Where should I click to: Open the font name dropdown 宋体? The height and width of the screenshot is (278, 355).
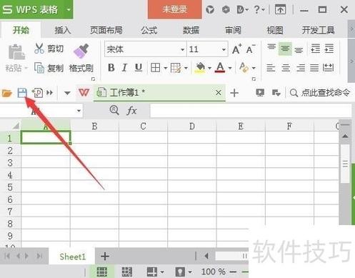coord(182,49)
